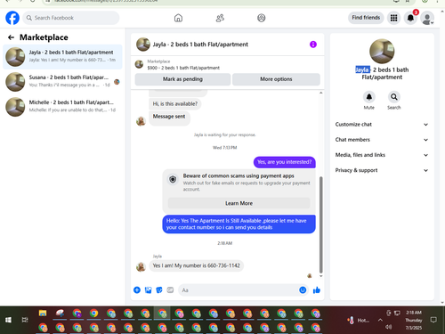Open the Facebook logo home link
The image size is (445, 334).
(x=12, y=18)
